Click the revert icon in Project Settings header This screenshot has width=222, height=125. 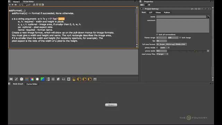click(x=199, y=9)
